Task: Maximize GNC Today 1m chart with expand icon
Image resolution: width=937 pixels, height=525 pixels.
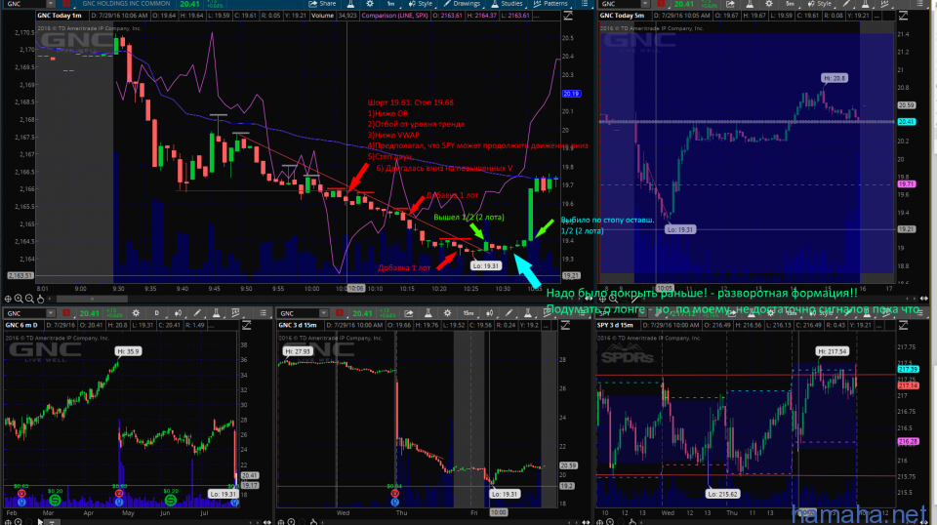Action: tap(568, 16)
